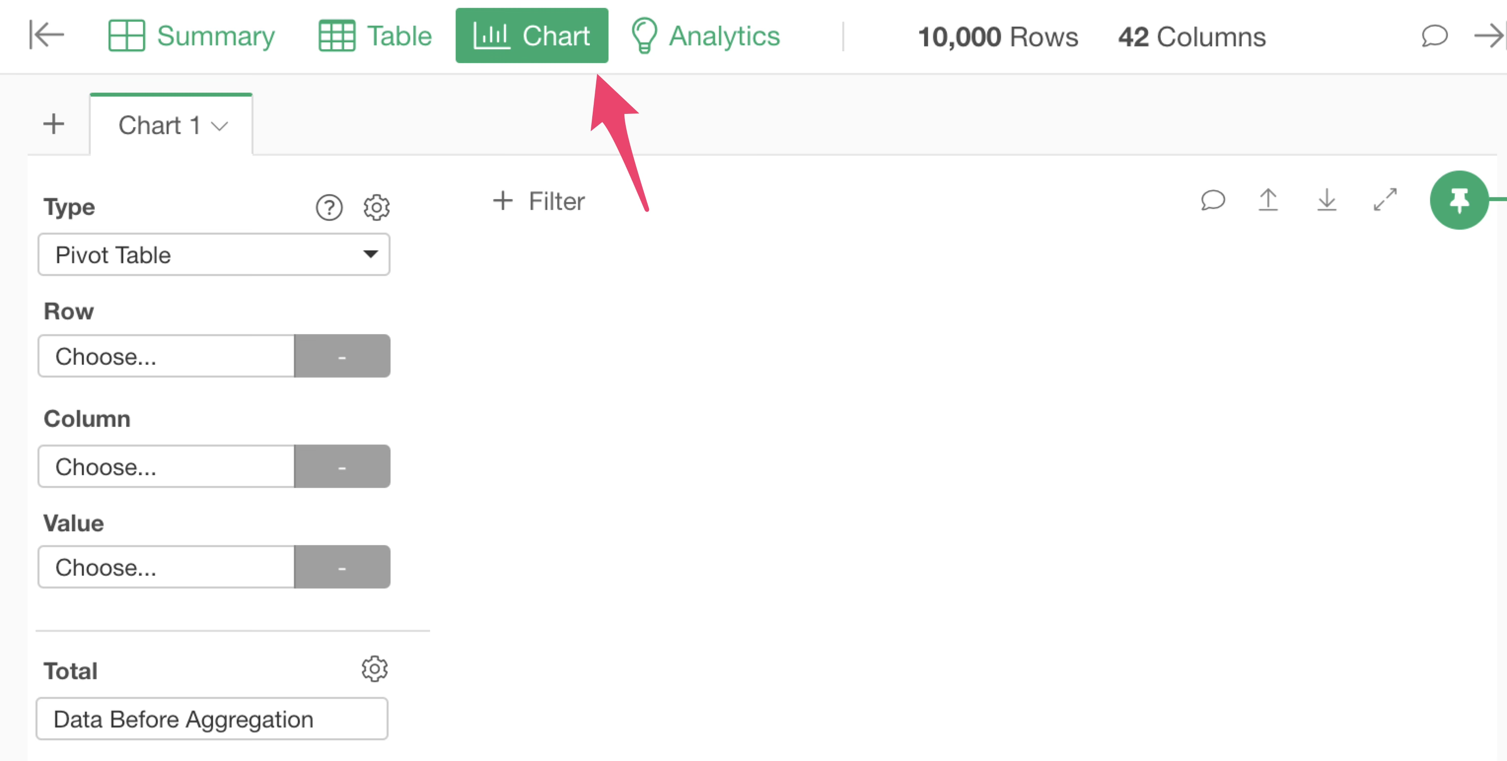Click the chart comment bubble icon
The image size is (1507, 761).
pos(1213,200)
